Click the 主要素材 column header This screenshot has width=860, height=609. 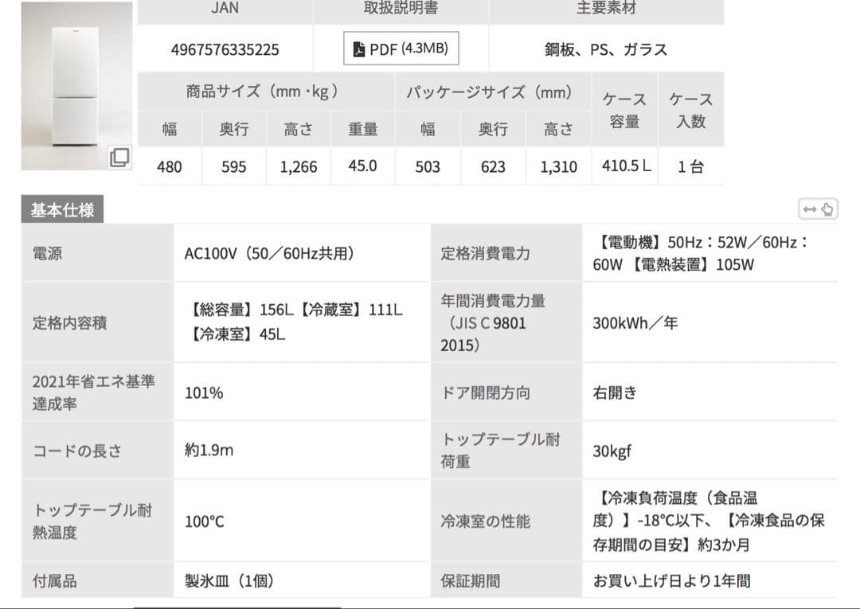606,9
